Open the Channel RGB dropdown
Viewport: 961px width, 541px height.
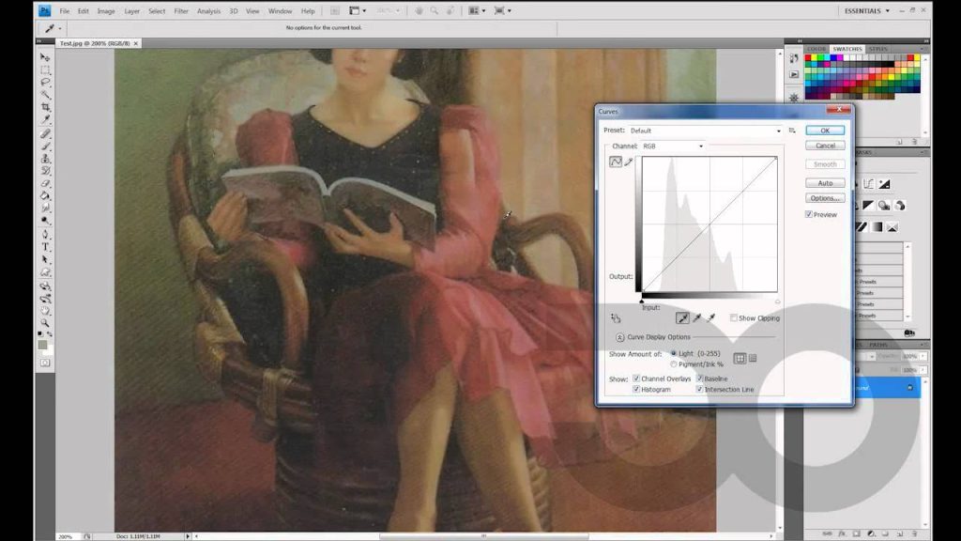coord(672,146)
